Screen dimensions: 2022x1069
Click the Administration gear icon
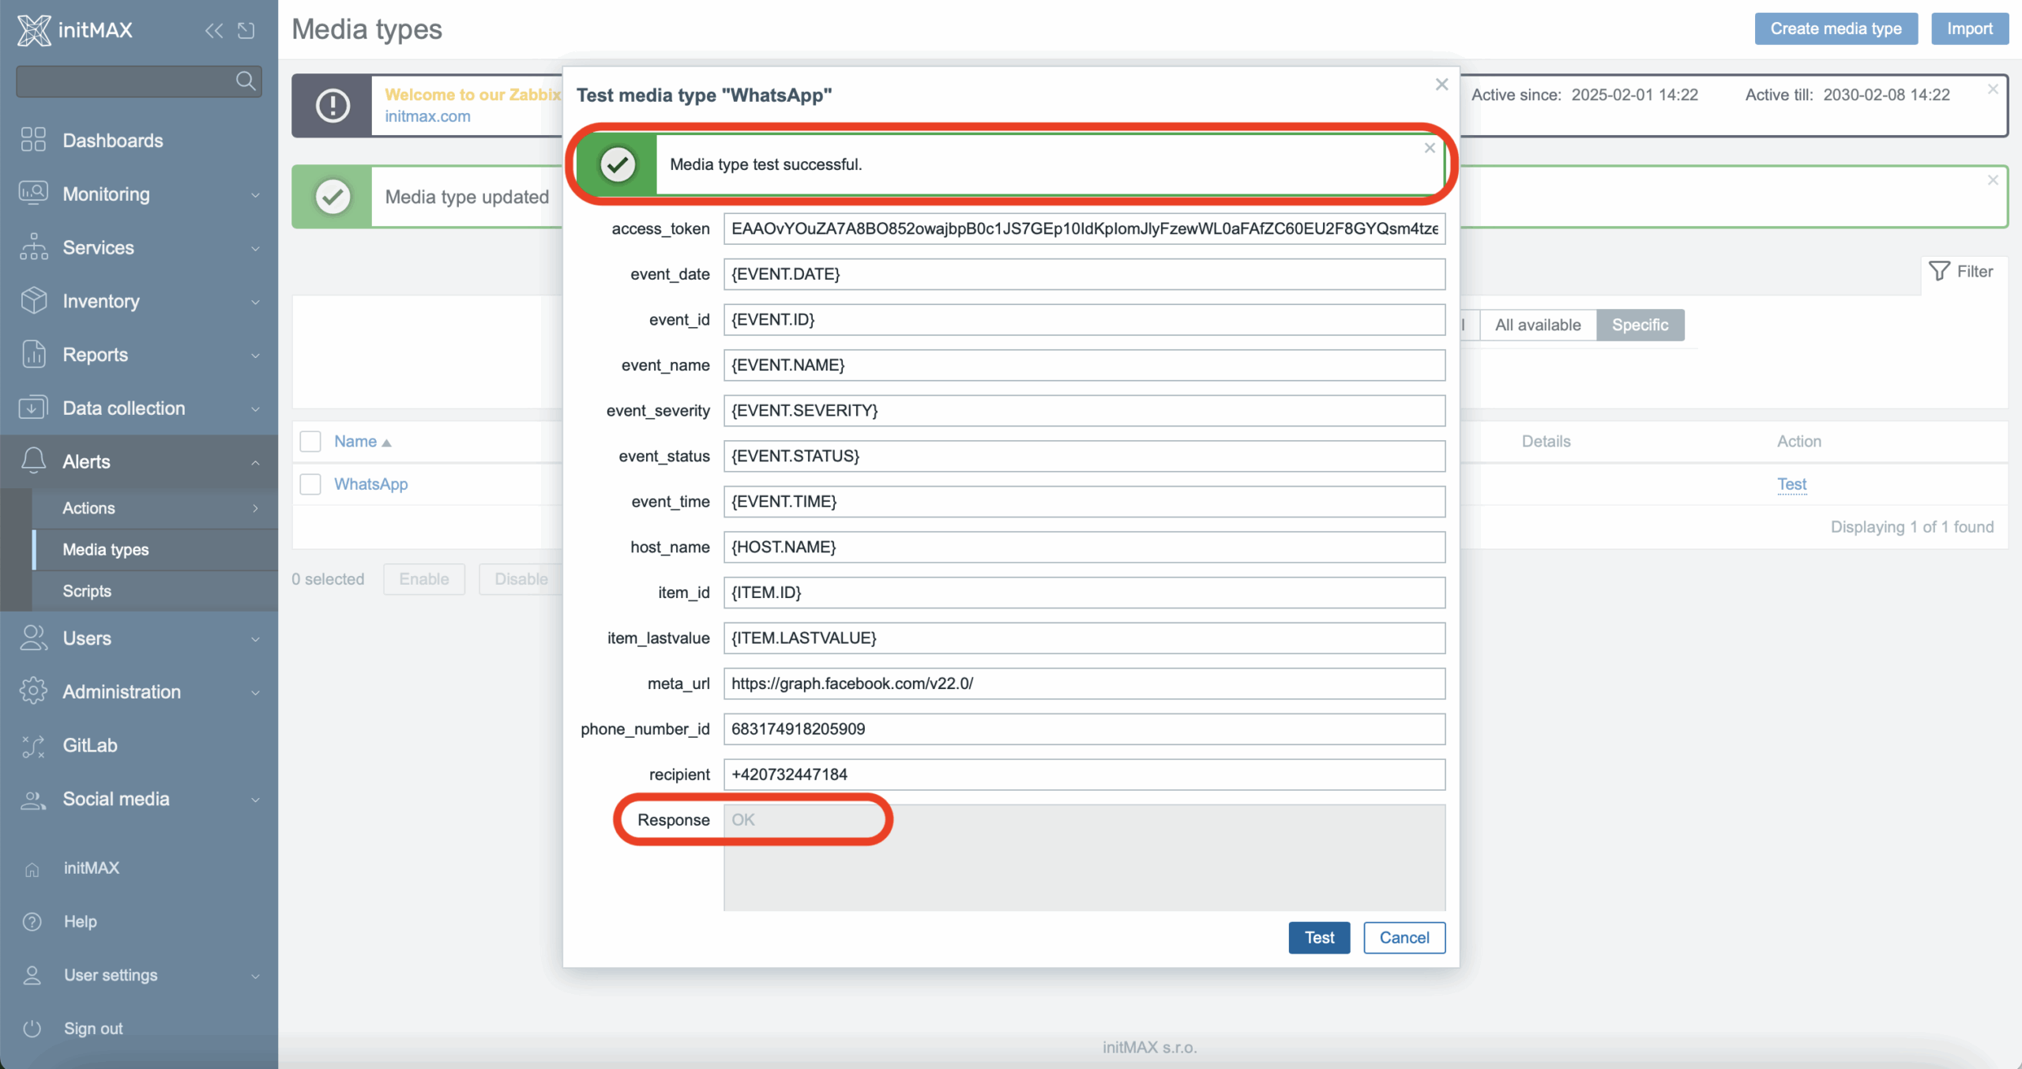click(33, 691)
